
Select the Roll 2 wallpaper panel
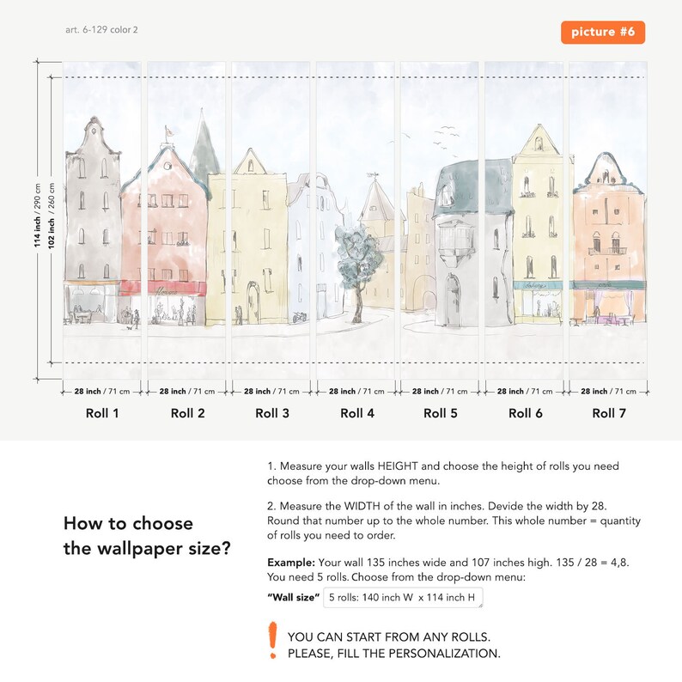tap(186, 221)
